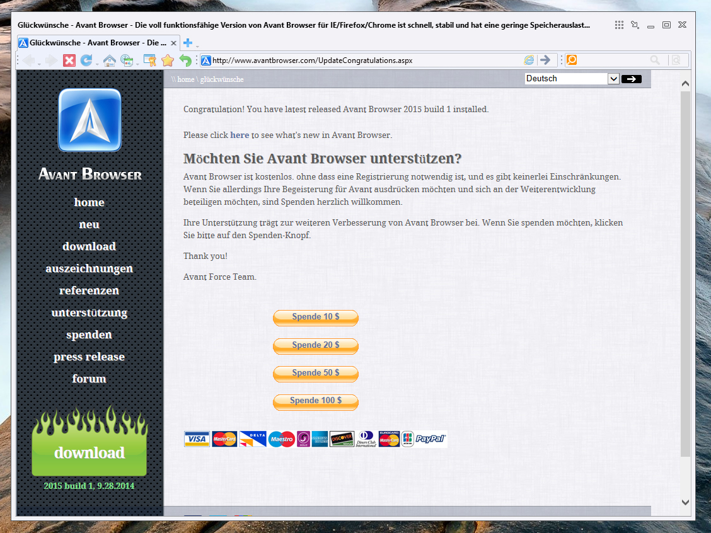The width and height of the screenshot is (711, 533).
Task: Click the JCB card logo
Action: click(407, 439)
